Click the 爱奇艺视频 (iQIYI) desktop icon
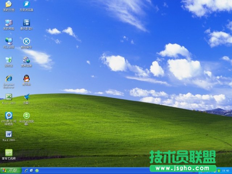The image size is (232, 174). [x=8, y=153]
